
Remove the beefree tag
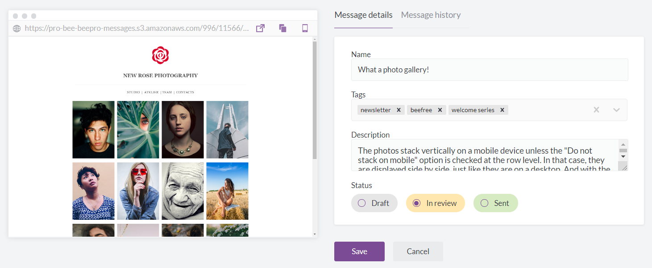(440, 110)
